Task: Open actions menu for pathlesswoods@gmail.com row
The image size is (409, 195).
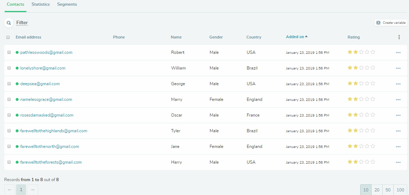Action: point(398,53)
